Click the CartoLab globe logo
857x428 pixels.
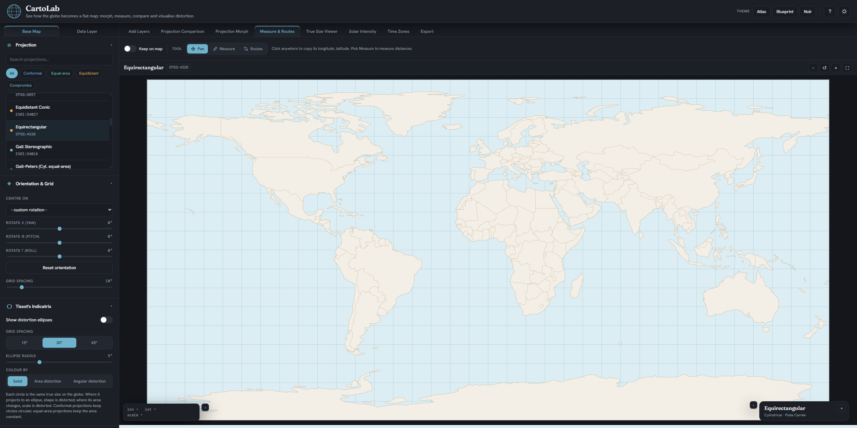tap(14, 11)
